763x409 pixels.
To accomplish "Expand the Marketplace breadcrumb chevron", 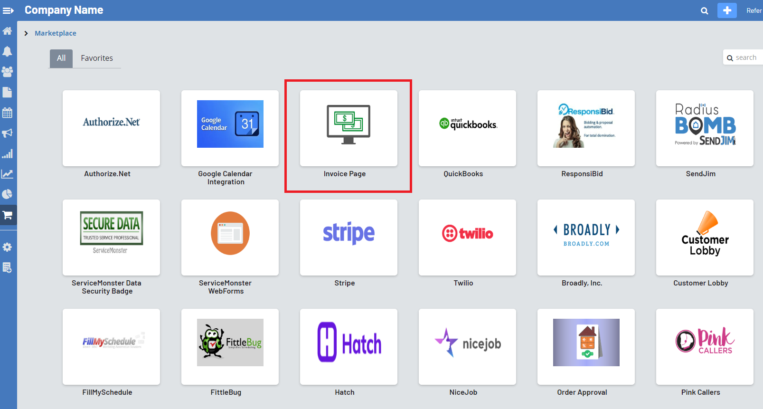I will click(26, 33).
